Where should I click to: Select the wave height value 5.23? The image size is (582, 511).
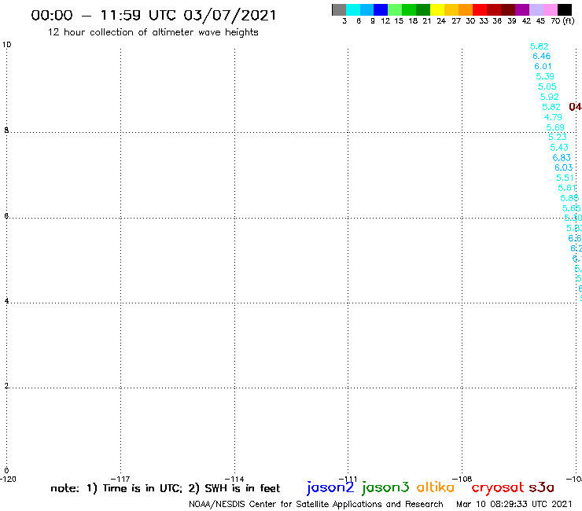click(x=558, y=137)
